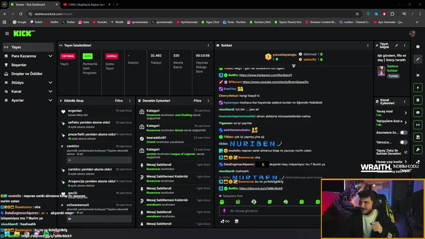Pick the angry square green emote
The image size is (425, 239).
238,202
